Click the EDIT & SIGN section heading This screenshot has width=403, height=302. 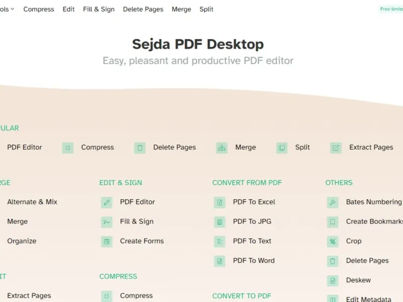pyautogui.click(x=120, y=183)
